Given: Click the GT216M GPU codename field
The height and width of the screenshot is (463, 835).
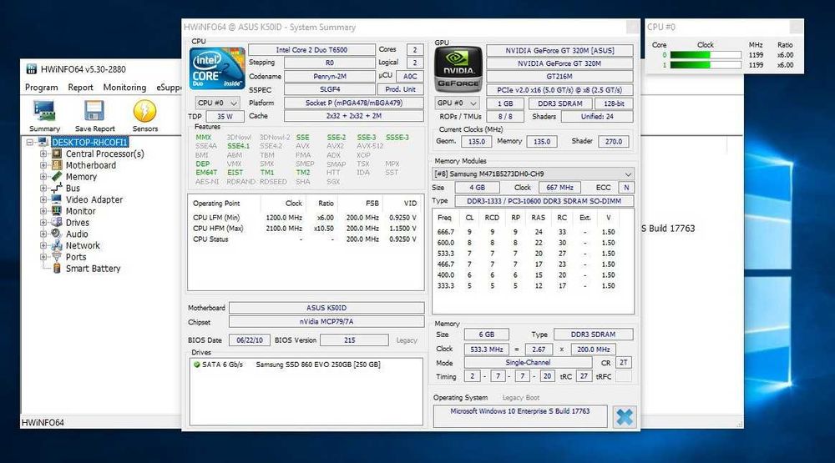Looking at the screenshot, I should [559, 77].
